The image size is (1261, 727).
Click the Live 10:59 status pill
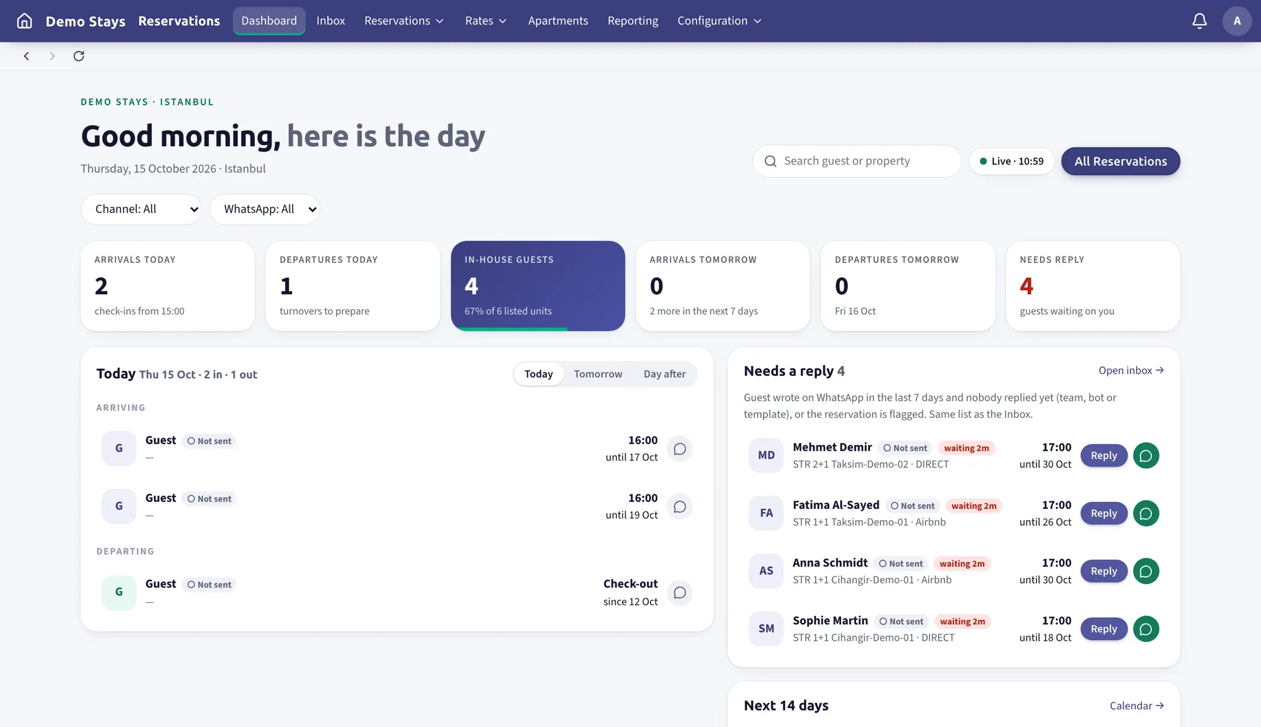(1011, 161)
